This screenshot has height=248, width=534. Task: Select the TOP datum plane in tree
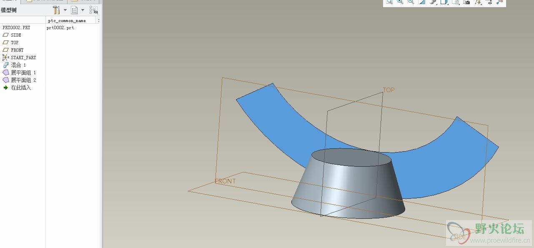click(x=11, y=43)
